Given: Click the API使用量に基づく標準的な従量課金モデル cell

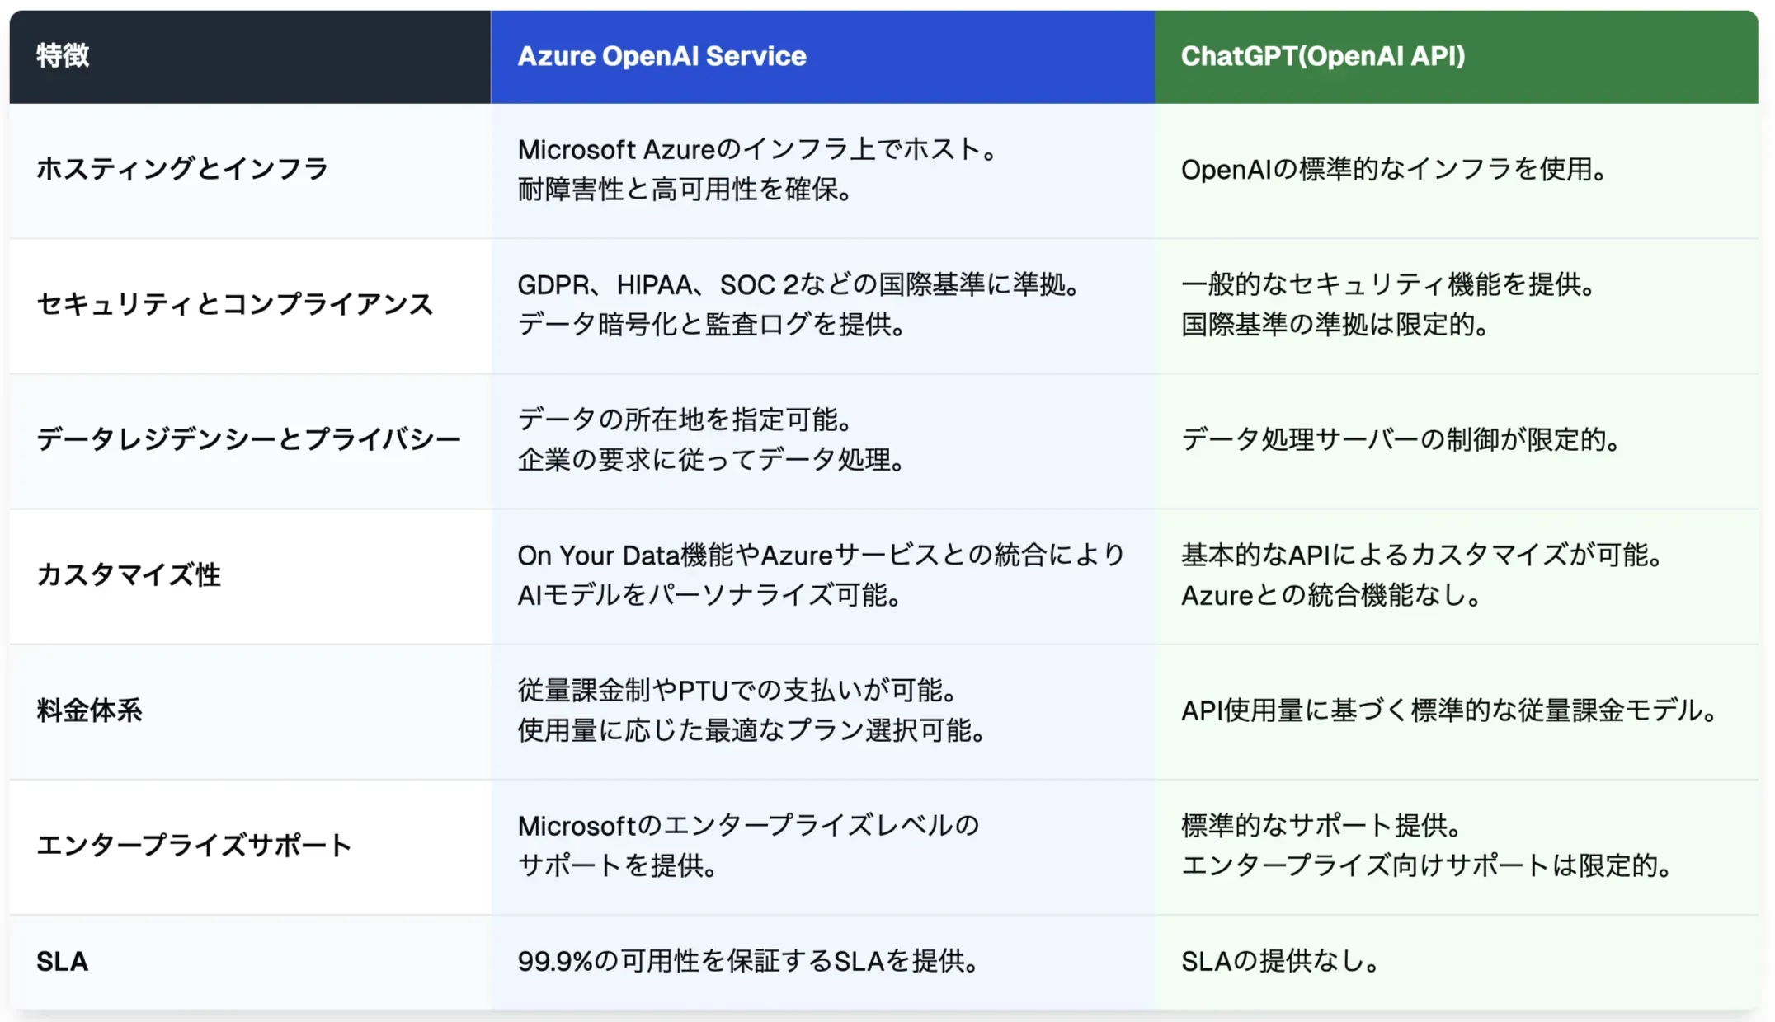Looking at the screenshot, I should (x=1449, y=710).
